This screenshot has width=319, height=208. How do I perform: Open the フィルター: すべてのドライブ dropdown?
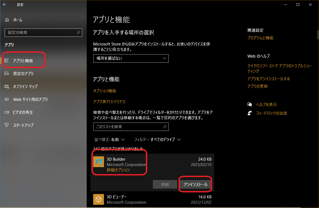click(x=157, y=139)
